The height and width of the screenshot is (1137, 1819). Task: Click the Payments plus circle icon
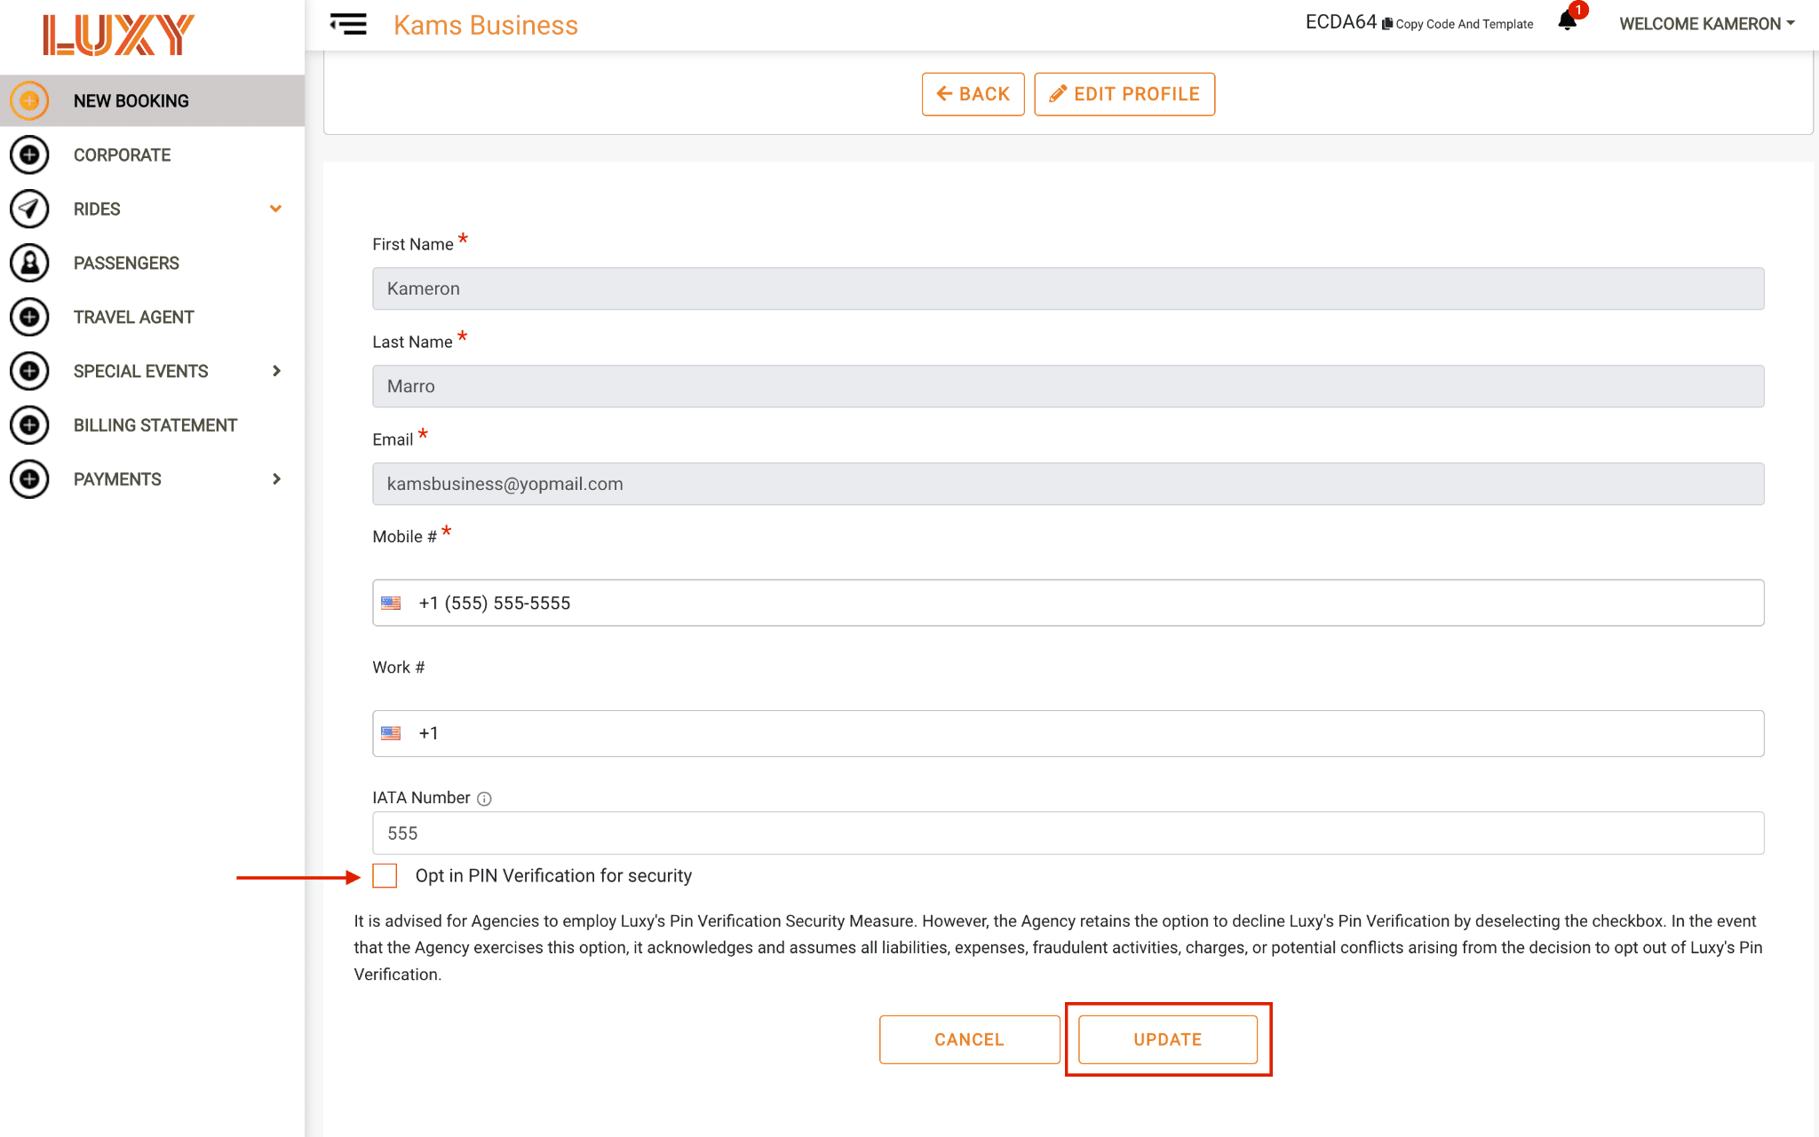[x=29, y=479]
